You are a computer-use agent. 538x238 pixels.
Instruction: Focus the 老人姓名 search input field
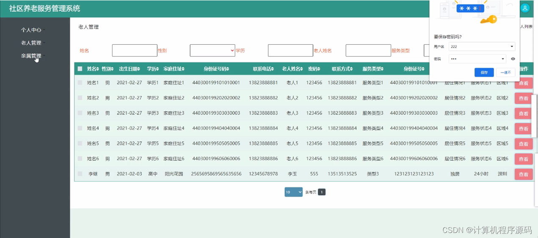[368, 50]
